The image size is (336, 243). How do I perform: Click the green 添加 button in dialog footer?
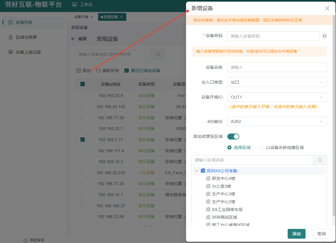(297, 234)
